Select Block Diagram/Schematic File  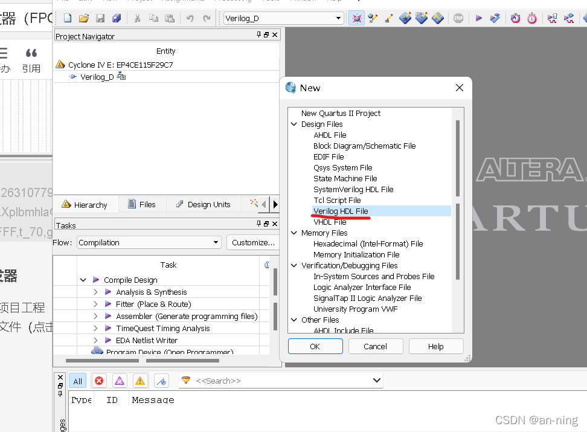[365, 146]
